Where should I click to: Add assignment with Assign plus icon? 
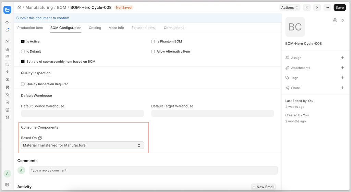[x=342, y=58]
